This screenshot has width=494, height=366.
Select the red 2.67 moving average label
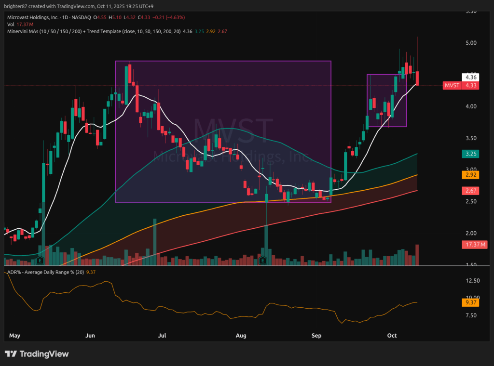[470, 191]
